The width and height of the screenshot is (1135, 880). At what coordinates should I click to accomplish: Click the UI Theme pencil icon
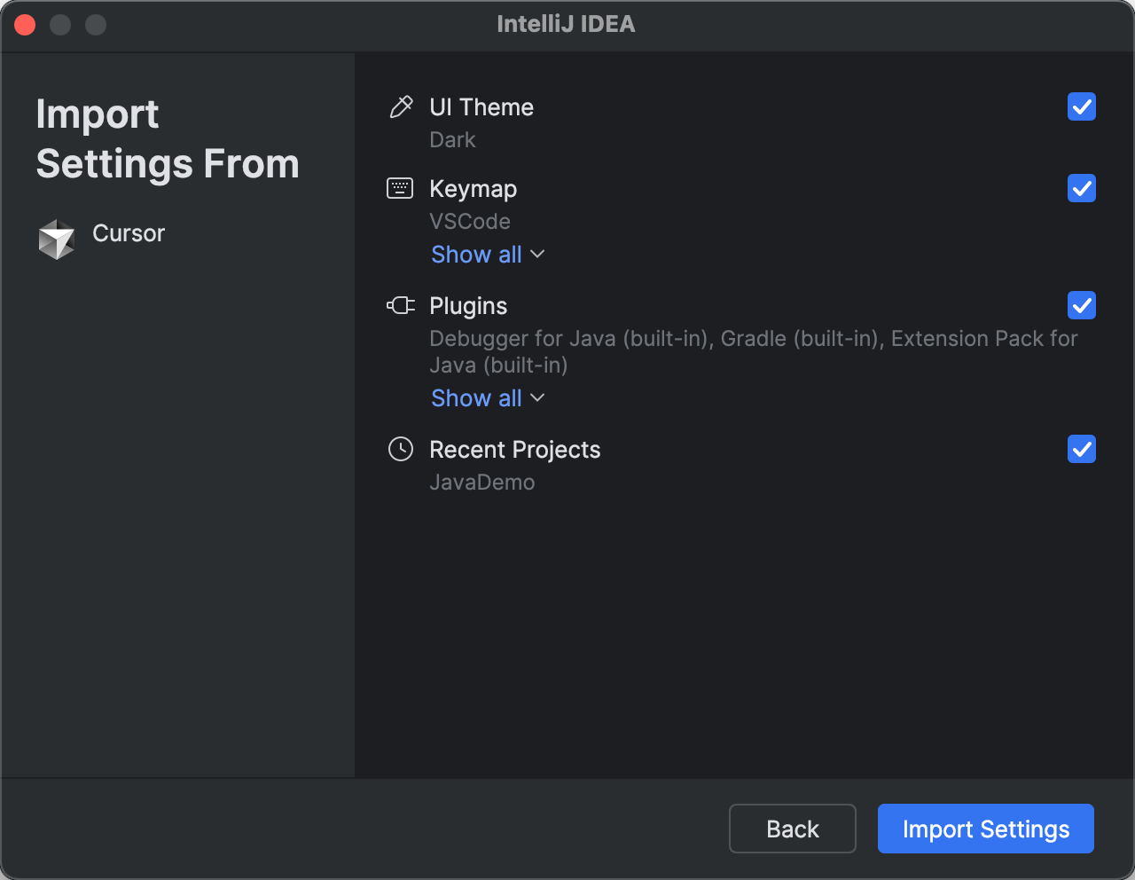point(401,106)
